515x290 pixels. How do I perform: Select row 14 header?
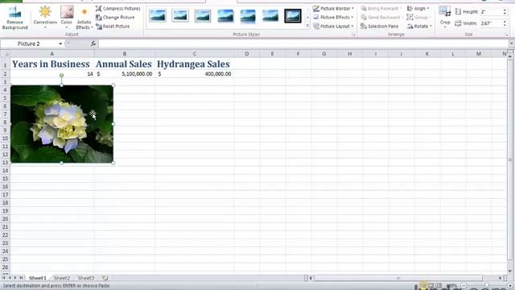click(x=6, y=171)
